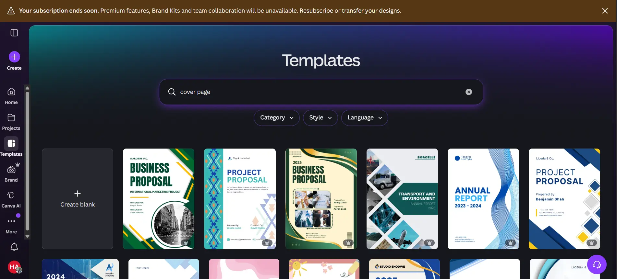Screen dimensions: 617x279
Task: Open the pink abstract template
Action: pyautogui.click(x=244, y=269)
